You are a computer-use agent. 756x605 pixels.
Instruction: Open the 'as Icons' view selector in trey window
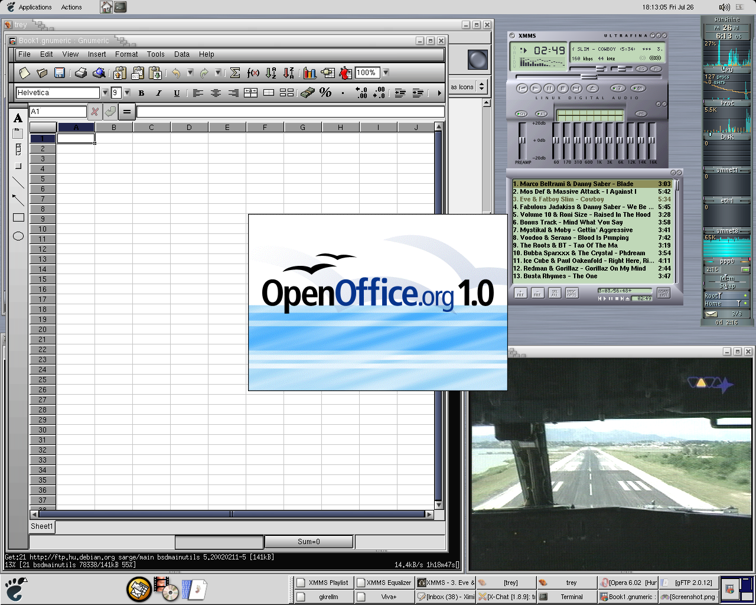click(x=467, y=87)
